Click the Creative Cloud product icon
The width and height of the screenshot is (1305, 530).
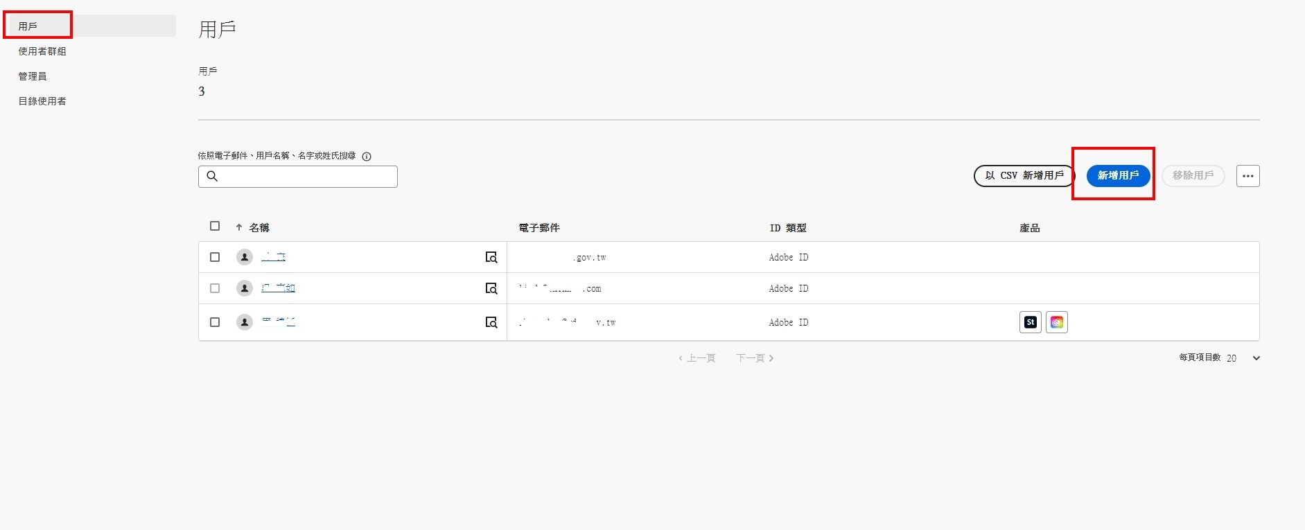pos(1056,322)
